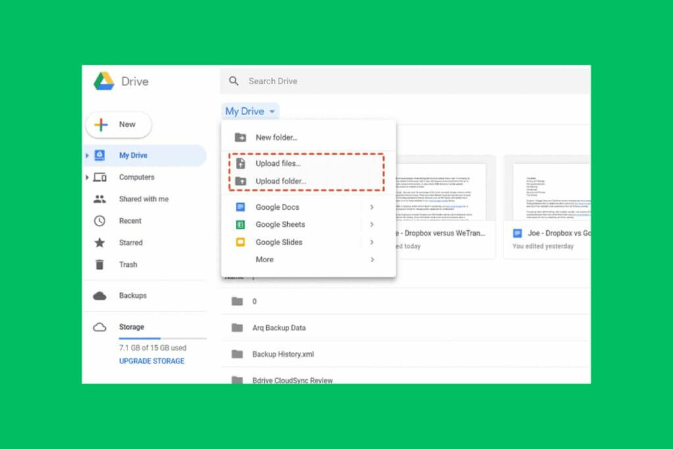The image size is (673, 449).
Task: Click the Google Drive logo
Action: (x=104, y=82)
